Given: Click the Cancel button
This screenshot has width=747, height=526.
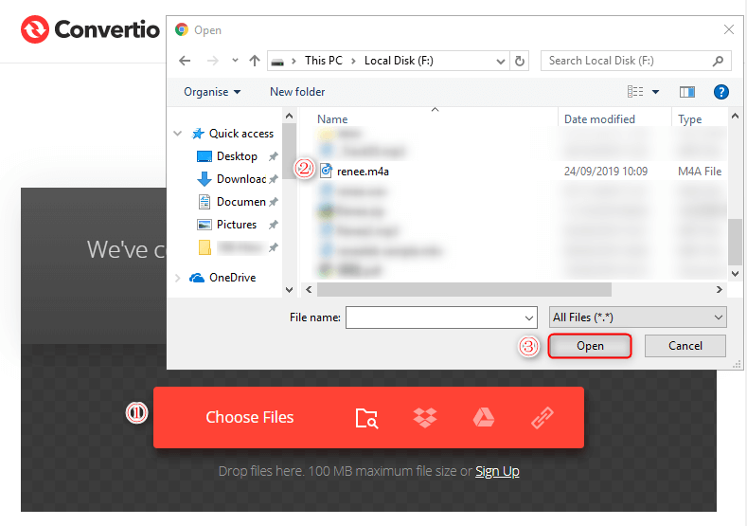Looking at the screenshot, I should tap(685, 346).
